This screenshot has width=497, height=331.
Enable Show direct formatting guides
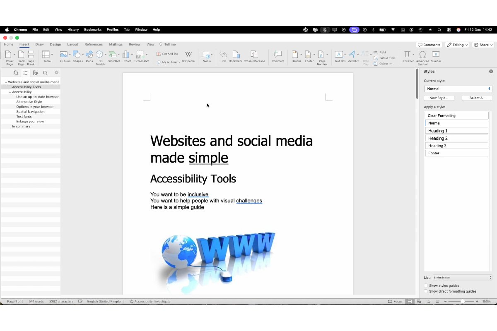point(426,291)
